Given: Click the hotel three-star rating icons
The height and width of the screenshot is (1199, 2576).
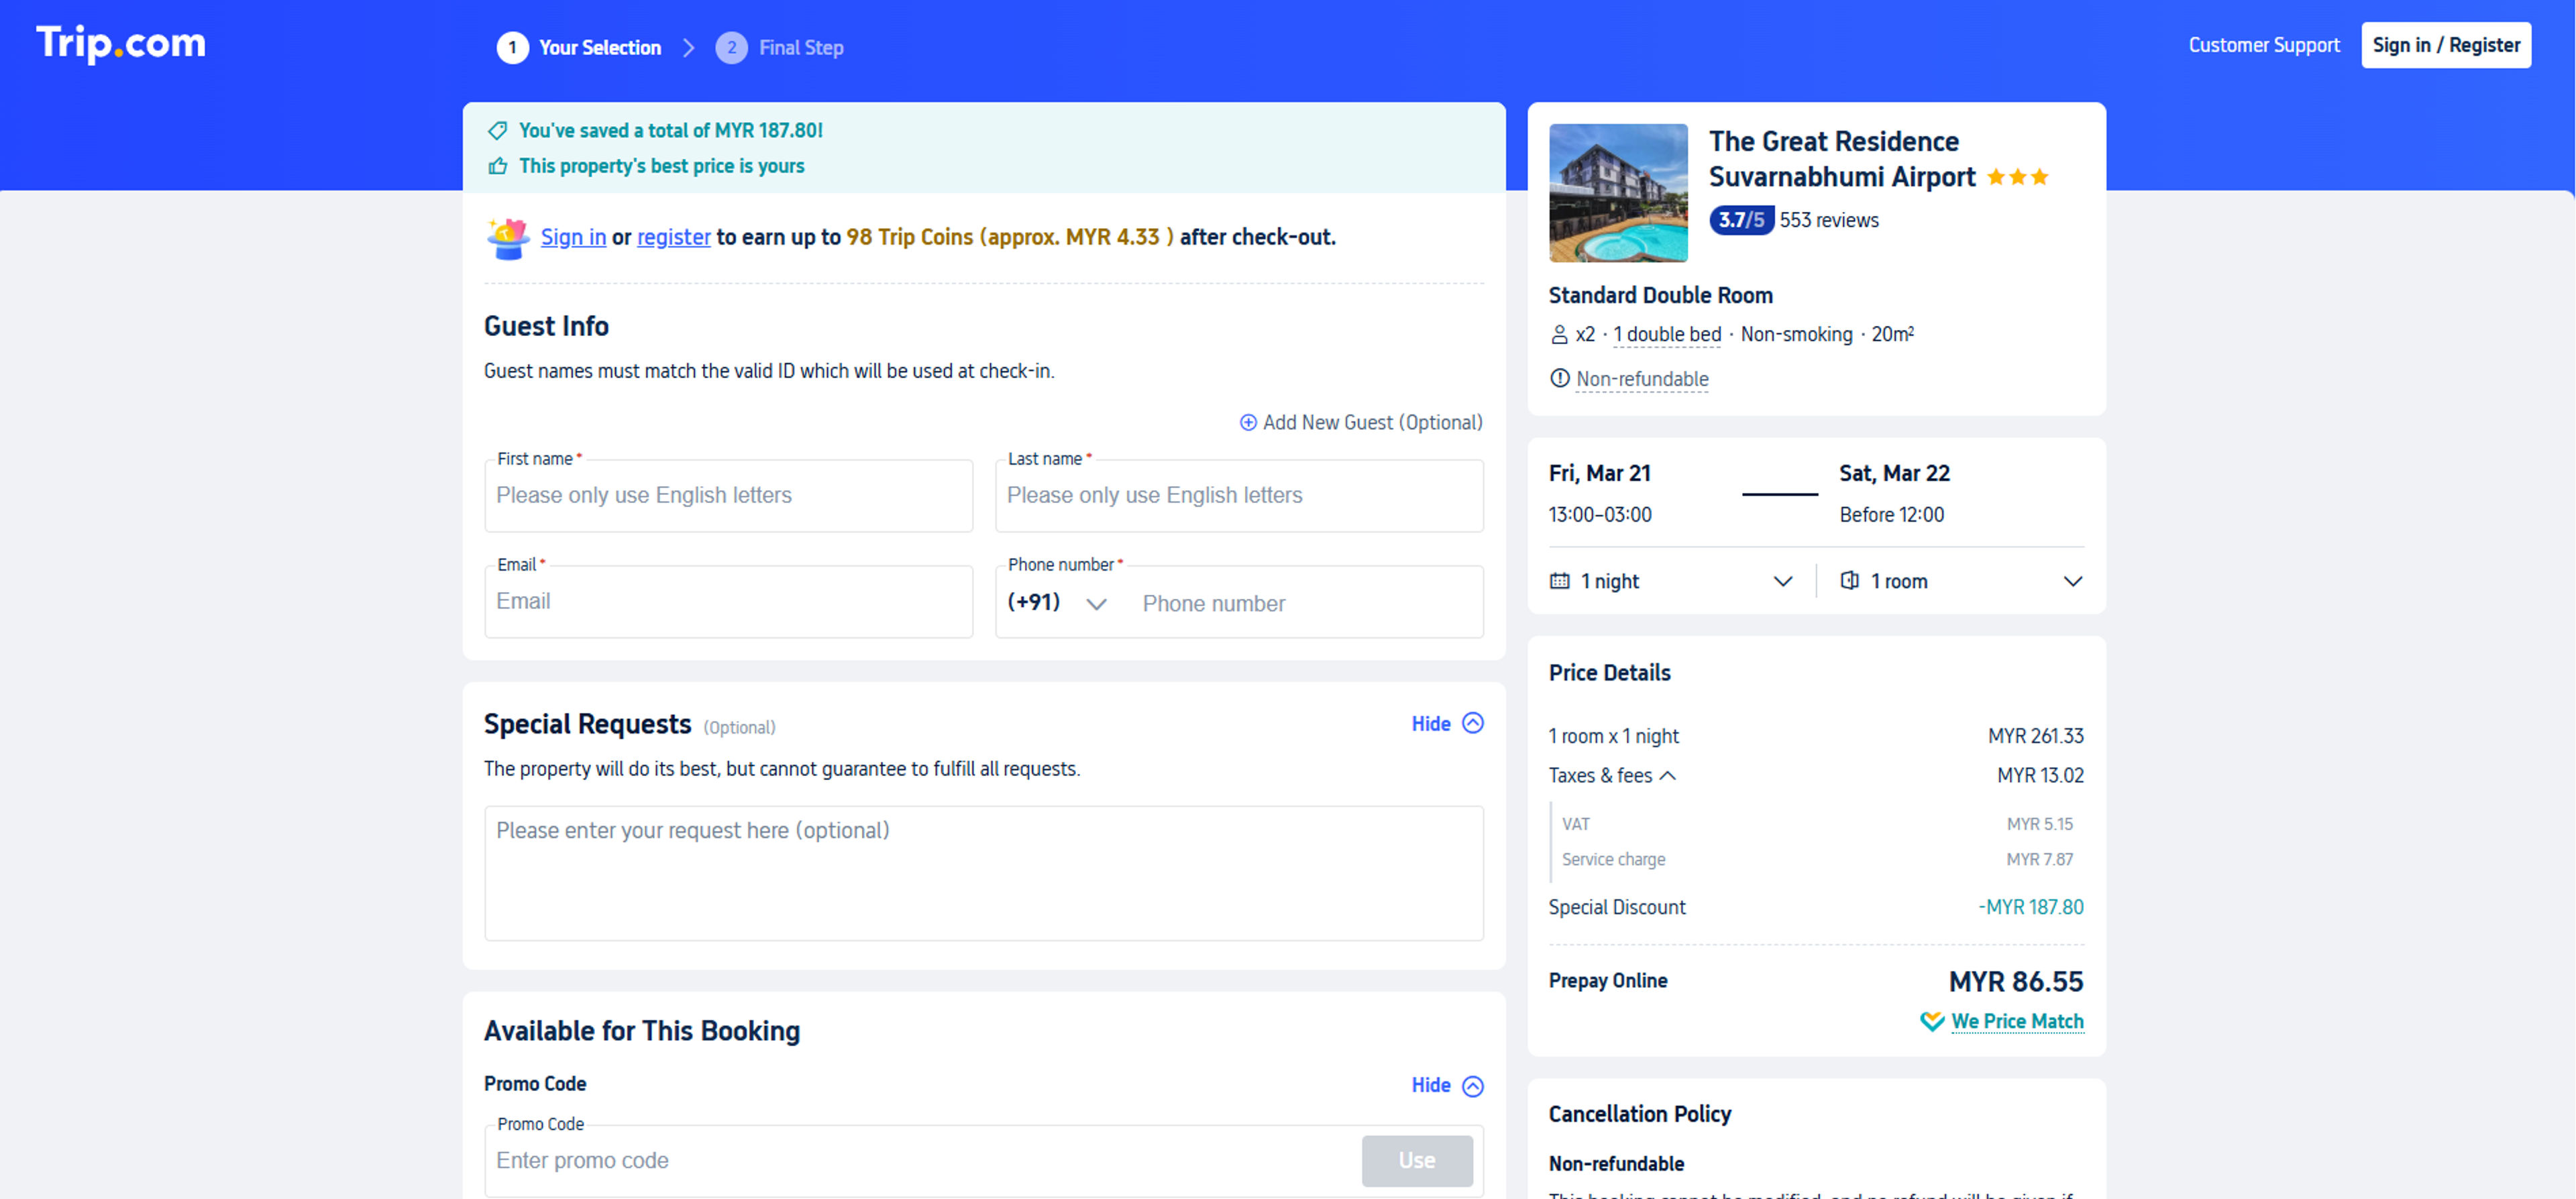Looking at the screenshot, I should [x=2017, y=178].
